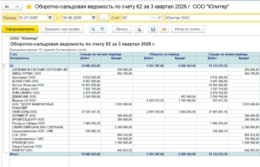Go forward with the right arrow button
The width and height of the screenshot is (260, 167).
[x=17, y=7]
